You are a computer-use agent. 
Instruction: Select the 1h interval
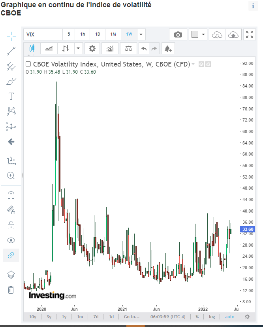click(x=83, y=34)
